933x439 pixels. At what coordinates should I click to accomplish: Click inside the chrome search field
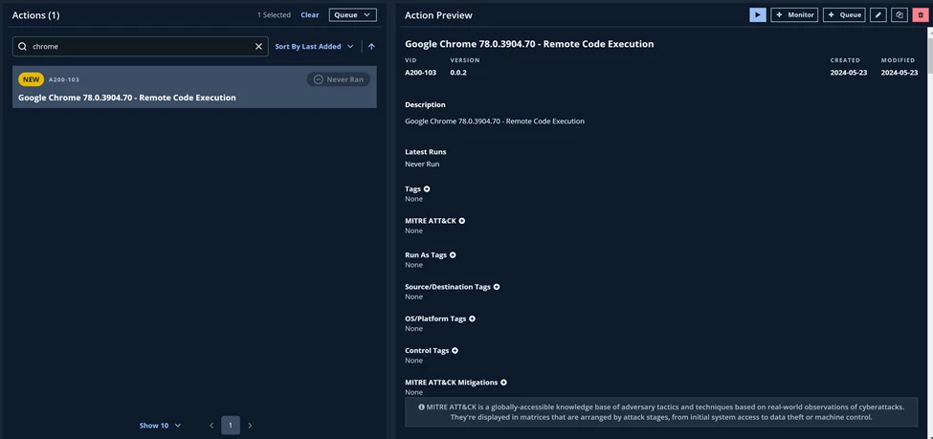coord(141,47)
